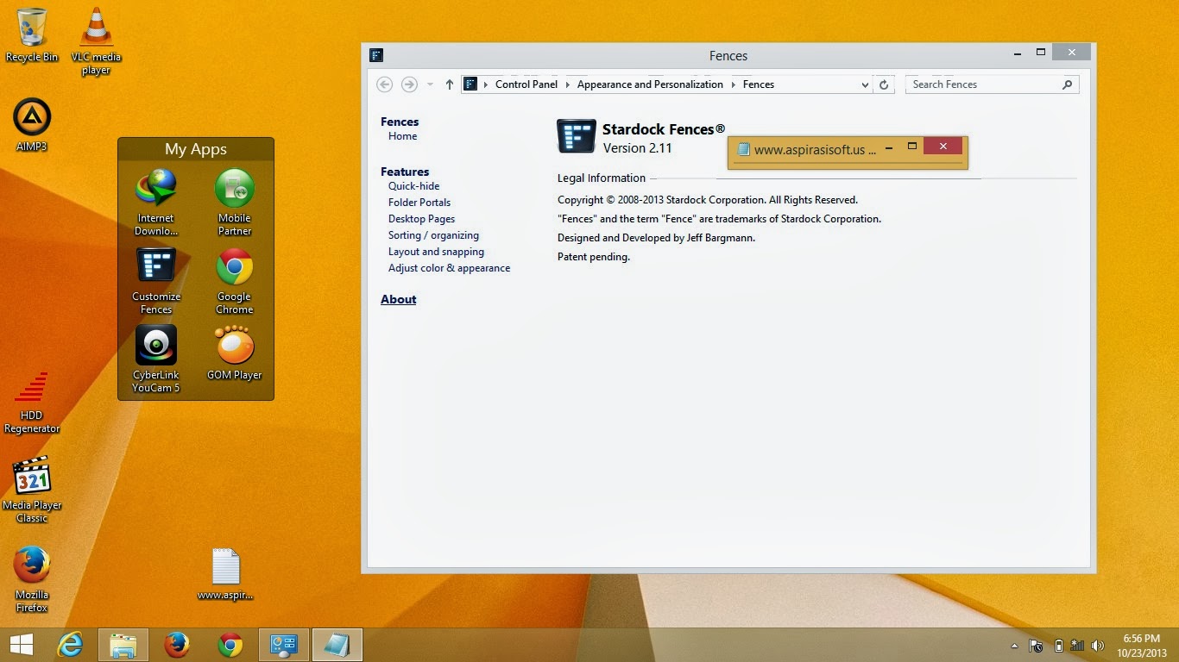This screenshot has height=662, width=1179.
Task: Open the Recycle Bin desktop icon
Action: point(32,34)
